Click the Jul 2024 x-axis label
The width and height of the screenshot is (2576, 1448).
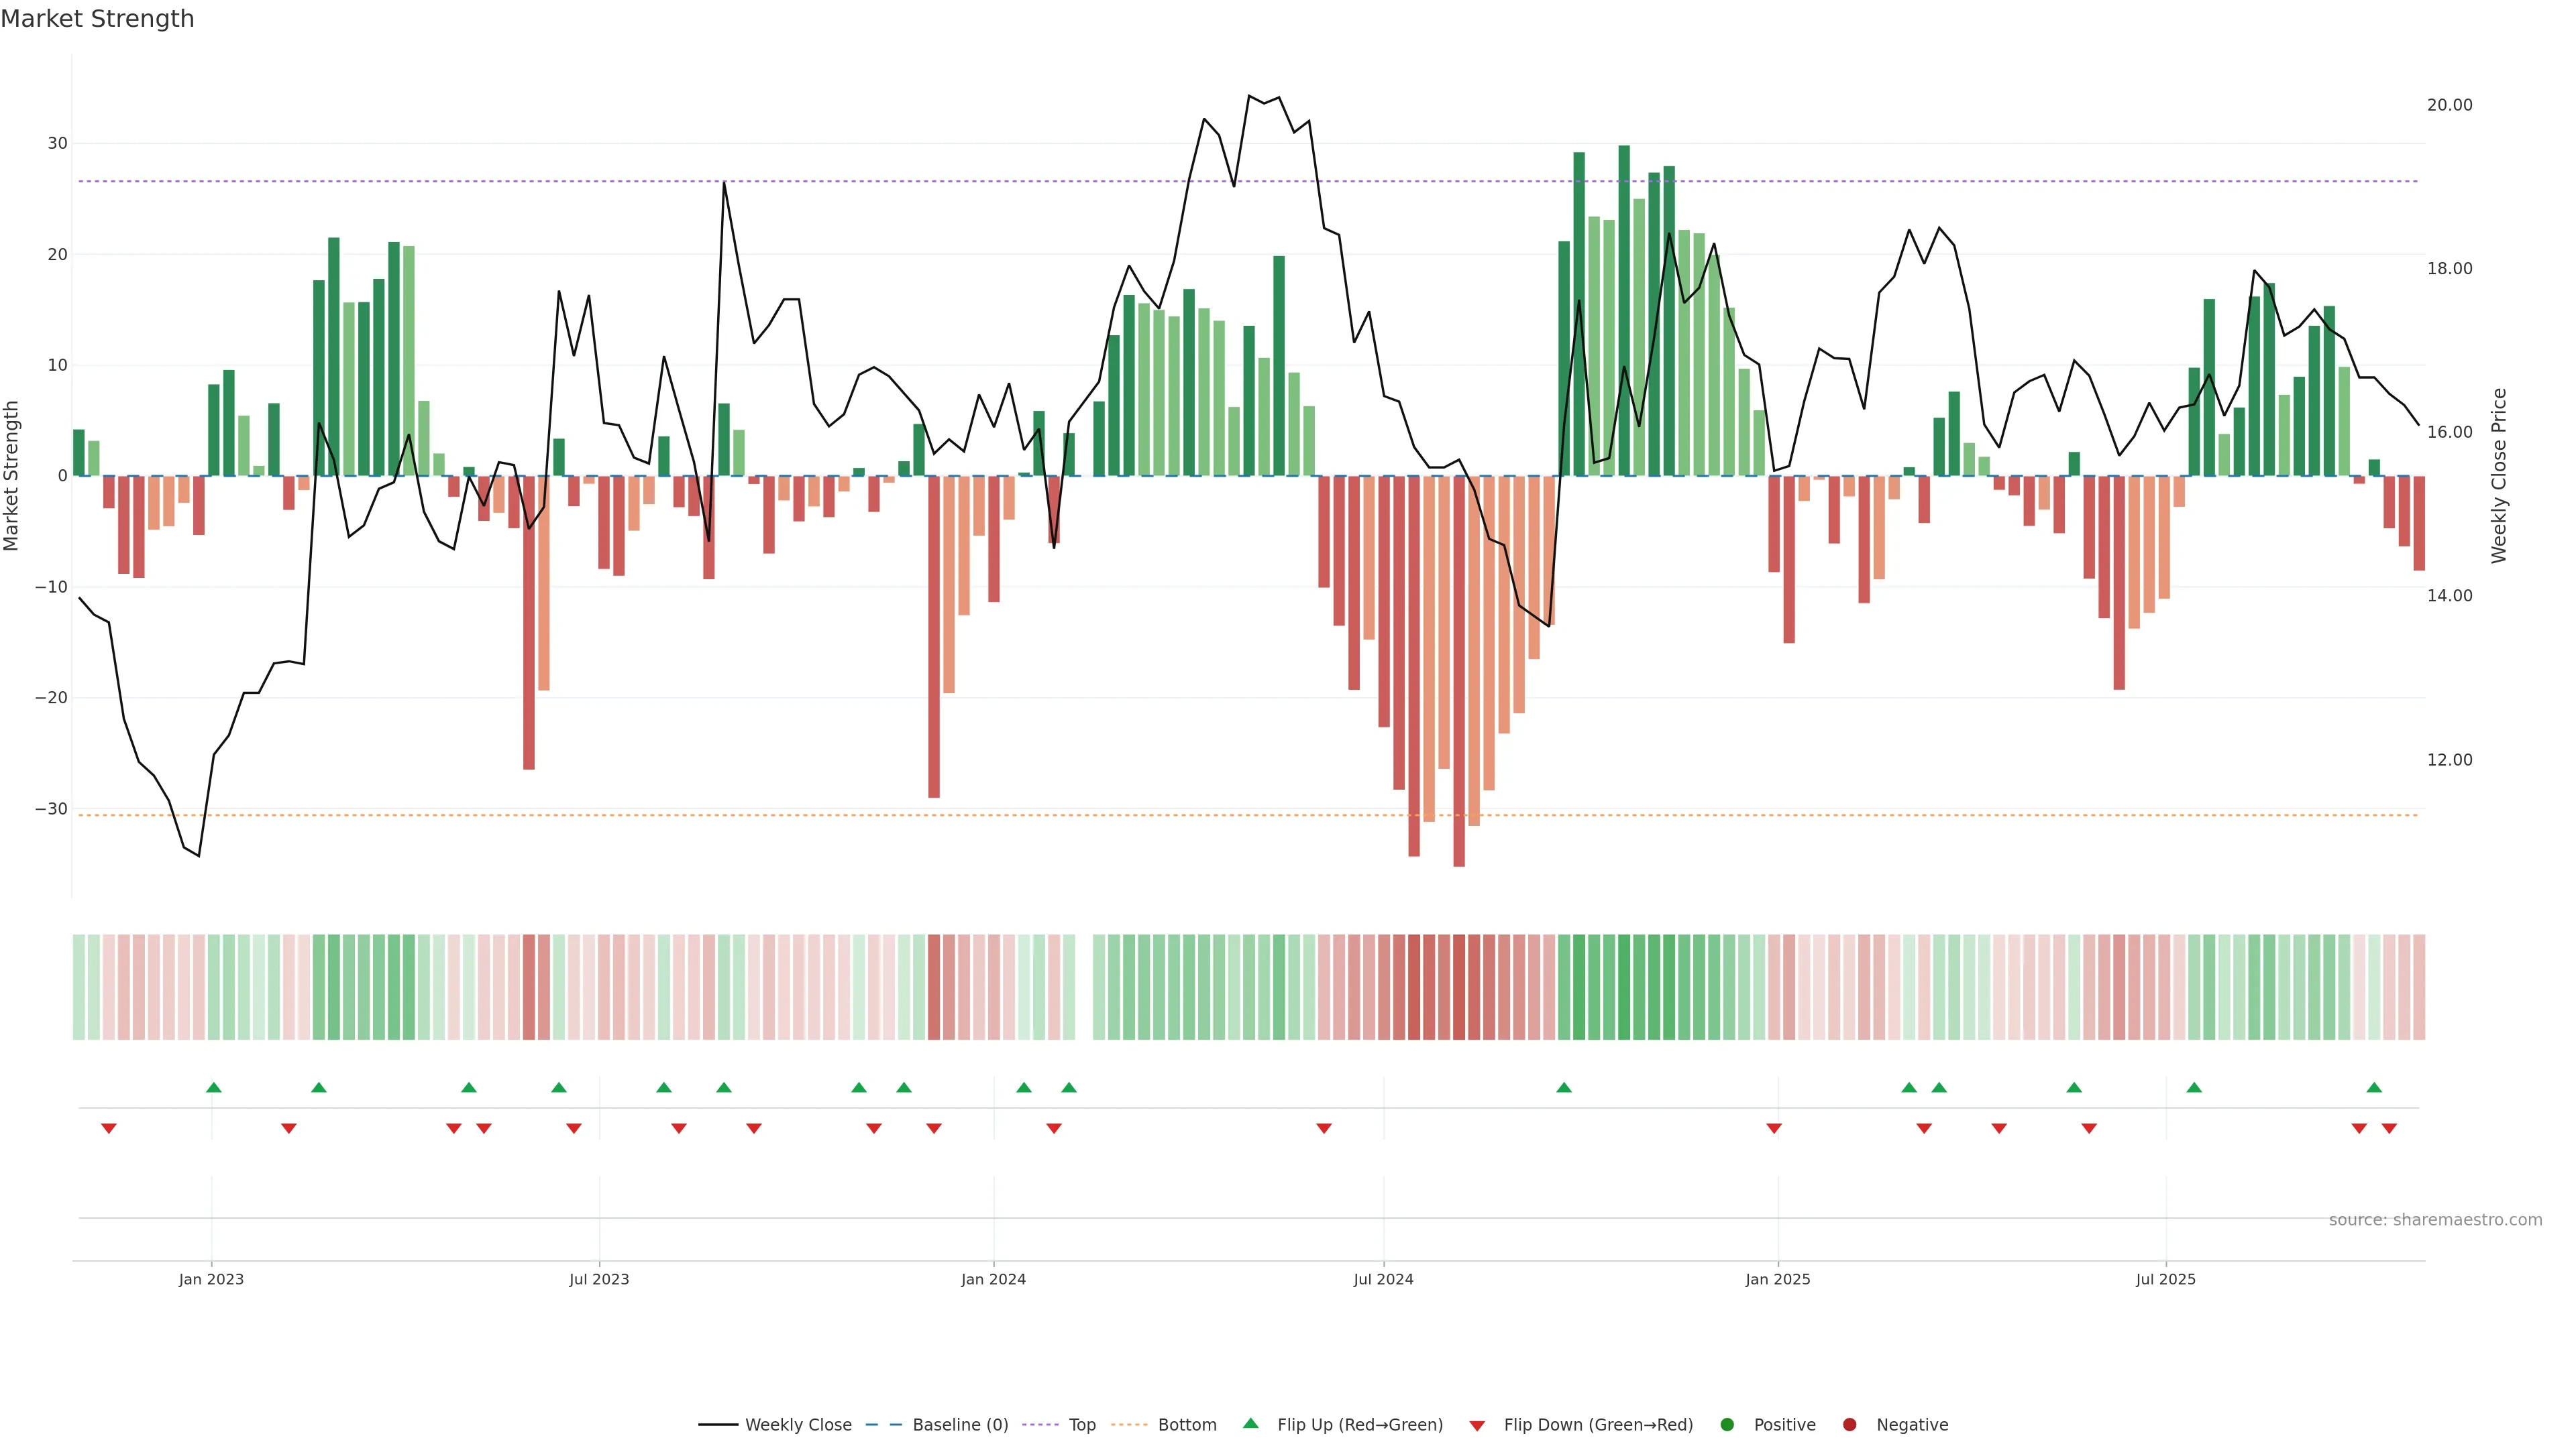pos(1383,1279)
